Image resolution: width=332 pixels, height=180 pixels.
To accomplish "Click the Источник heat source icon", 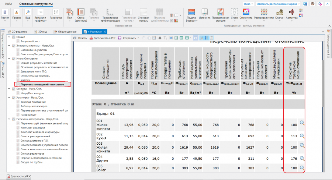I will [204, 12].
